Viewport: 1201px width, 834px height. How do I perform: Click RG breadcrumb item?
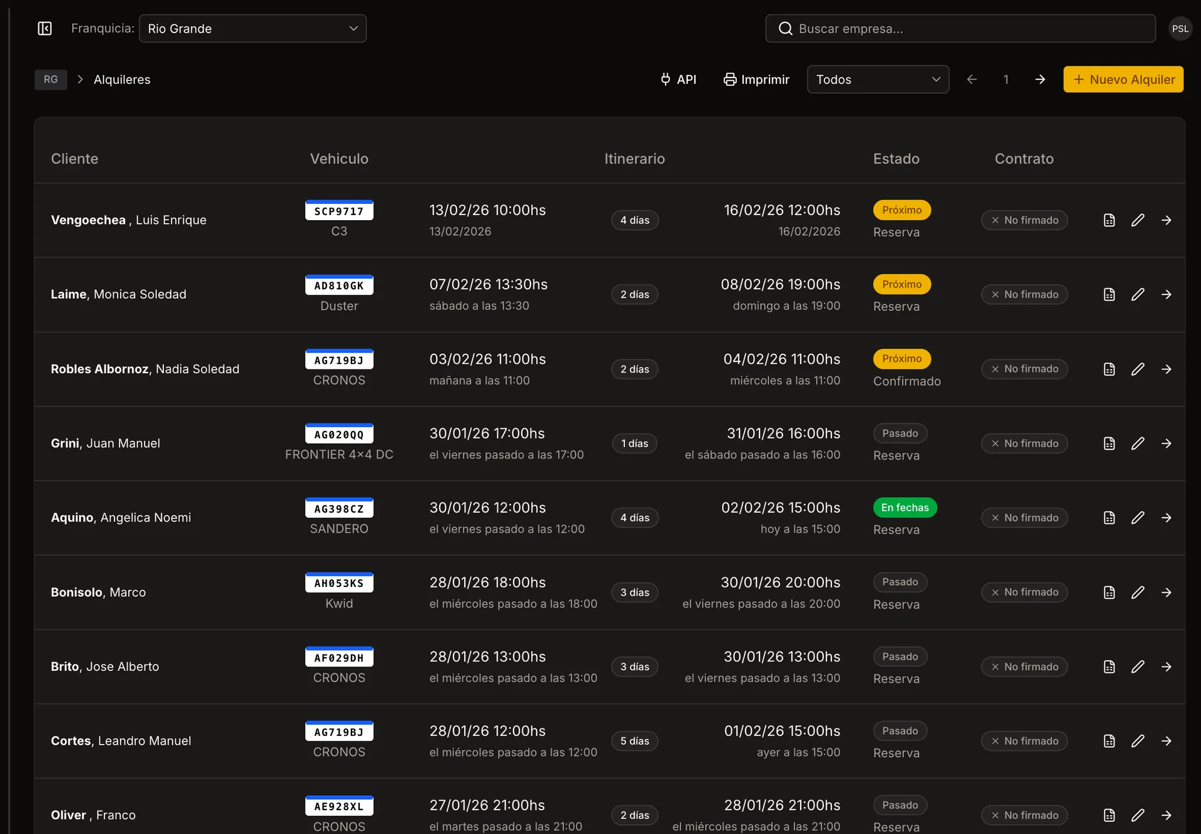pos(51,79)
